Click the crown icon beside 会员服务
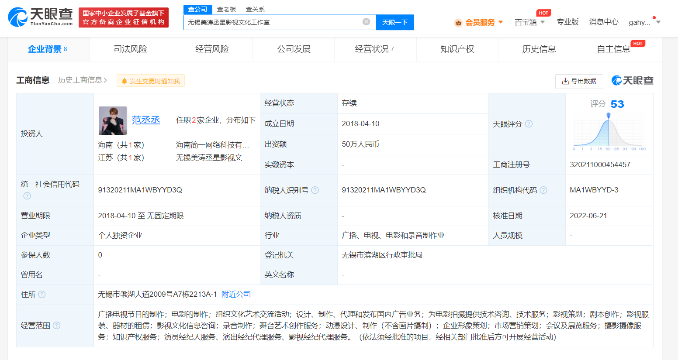 tap(458, 23)
